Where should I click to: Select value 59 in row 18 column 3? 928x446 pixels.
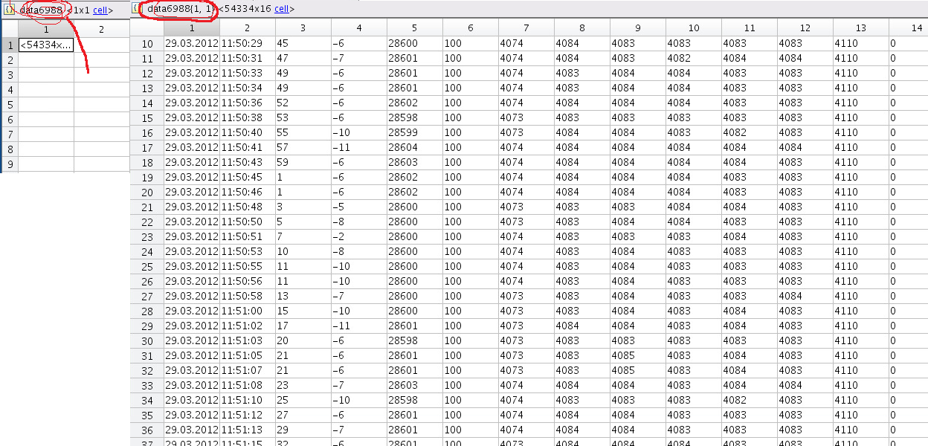(303, 163)
